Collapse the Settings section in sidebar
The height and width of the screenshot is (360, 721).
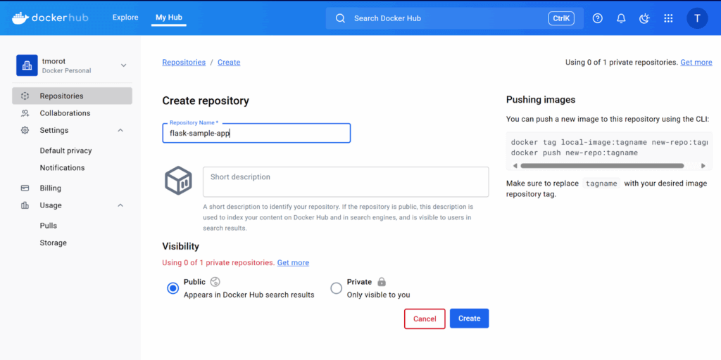(x=120, y=130)
